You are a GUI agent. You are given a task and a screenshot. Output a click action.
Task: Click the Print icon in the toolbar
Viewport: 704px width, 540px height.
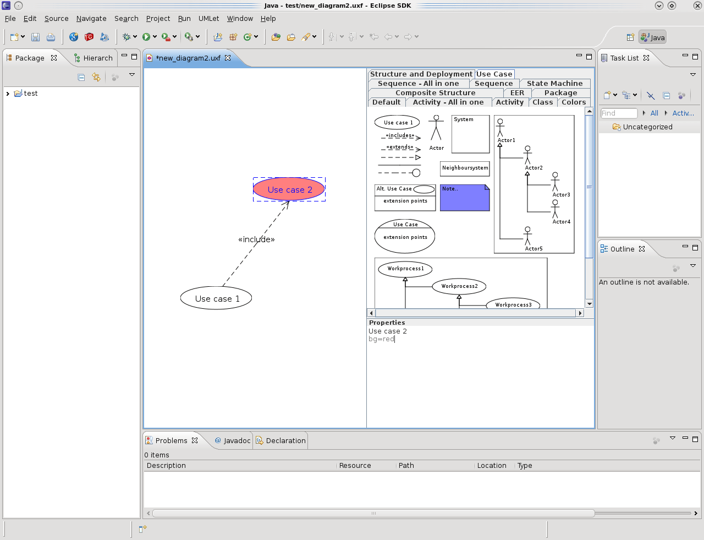pyautogui.click(x=51, y=37)
